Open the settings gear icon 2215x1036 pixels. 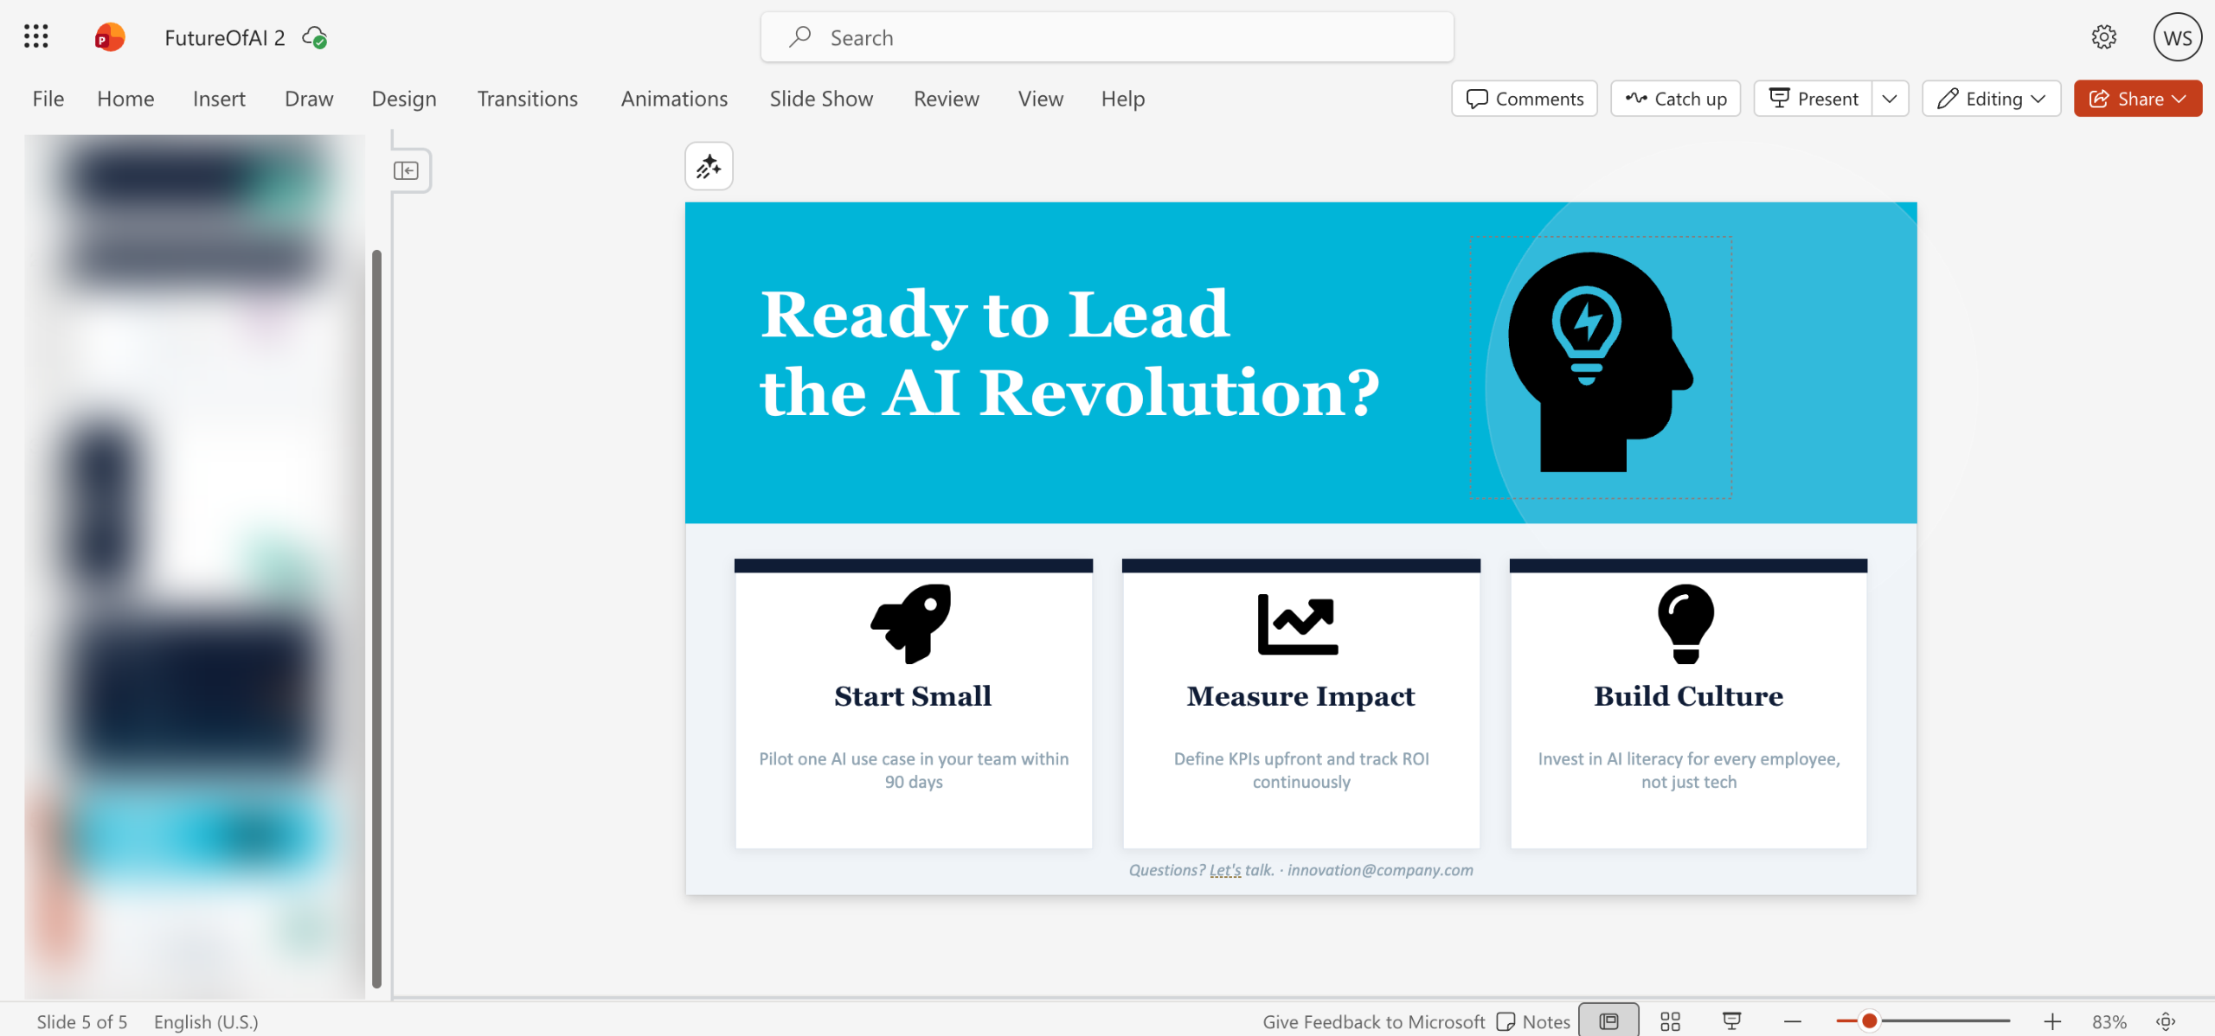[2103, 37]
